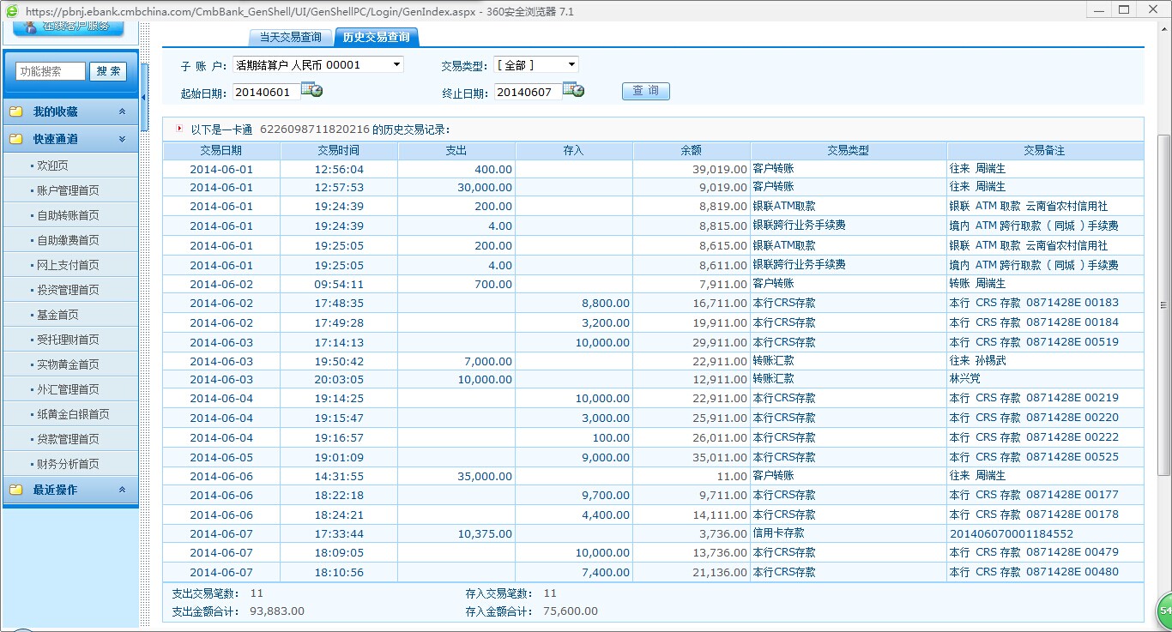The image size is (1172, 632).
Task: Expand the 最近操作 section chevron
Action: pyautogui.click(x=122, y=490)
